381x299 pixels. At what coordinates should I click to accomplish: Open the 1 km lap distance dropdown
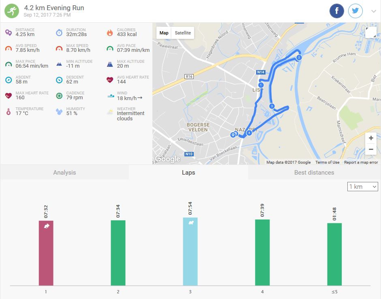(363, 186)
